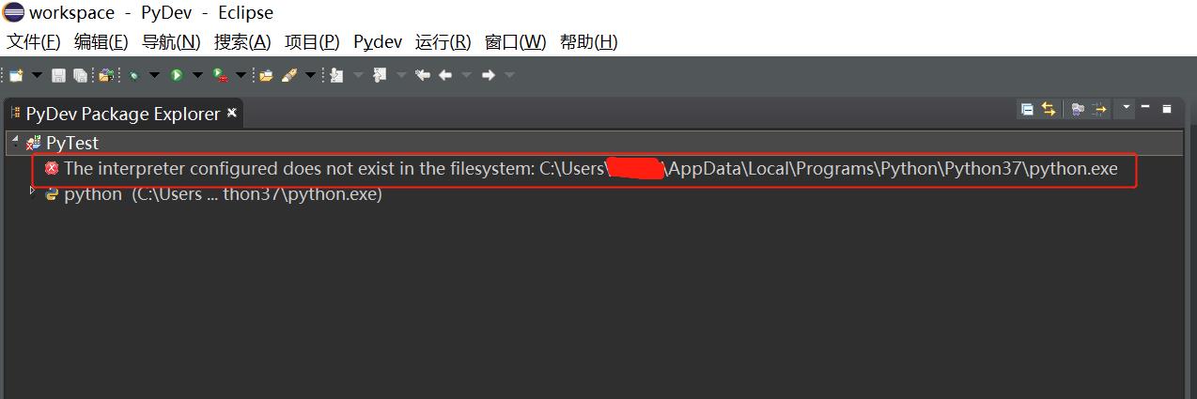
Task: Open the dropdown next to New icon
Action: [x=38, y=75]
